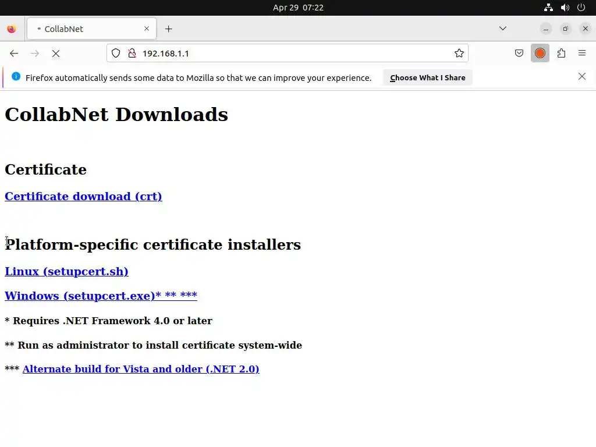Click Choose What I Share button

click(428, 77)
